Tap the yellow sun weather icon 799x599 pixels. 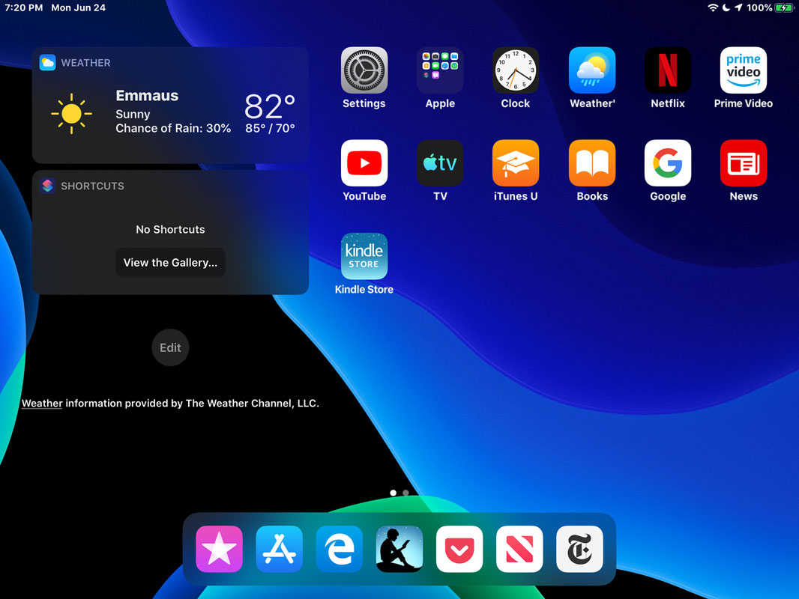click(71, 114)
